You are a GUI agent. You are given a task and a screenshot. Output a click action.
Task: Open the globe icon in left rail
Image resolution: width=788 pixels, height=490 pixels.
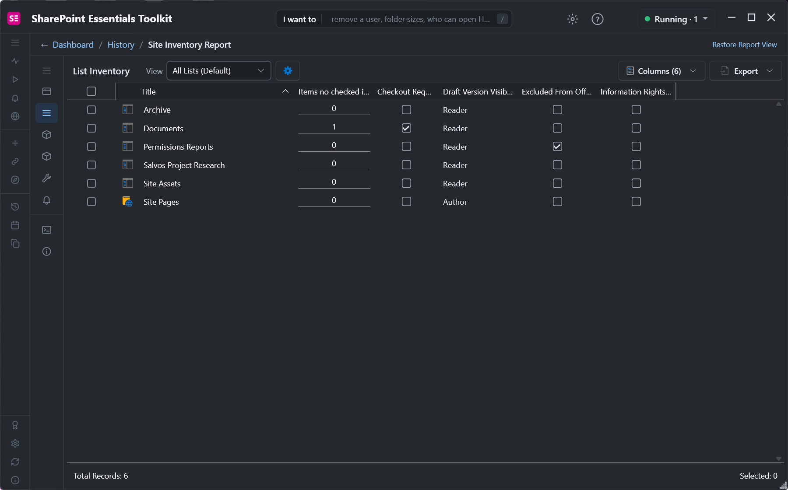(x=15, y=116)
